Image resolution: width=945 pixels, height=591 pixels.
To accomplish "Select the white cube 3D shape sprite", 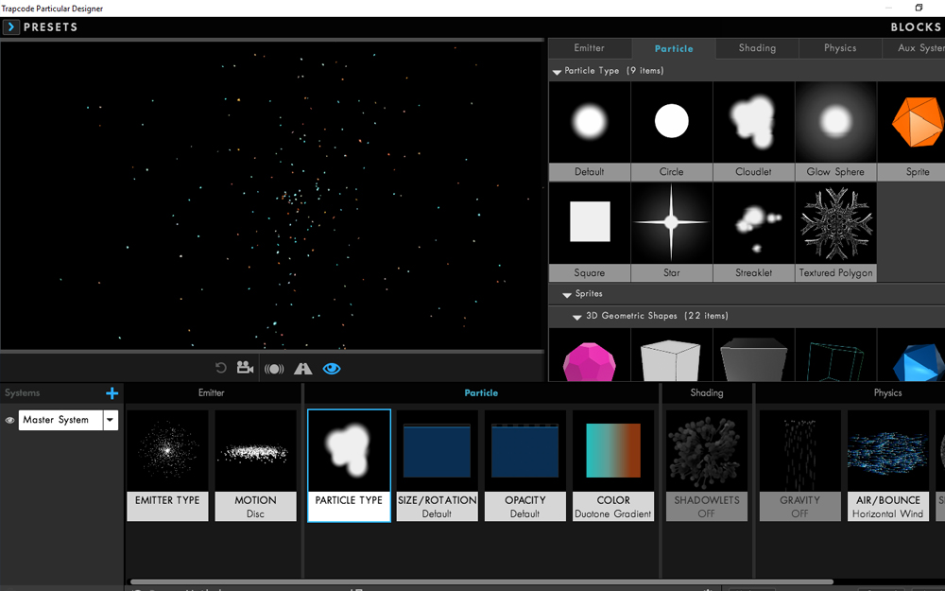I will (671, 356).
